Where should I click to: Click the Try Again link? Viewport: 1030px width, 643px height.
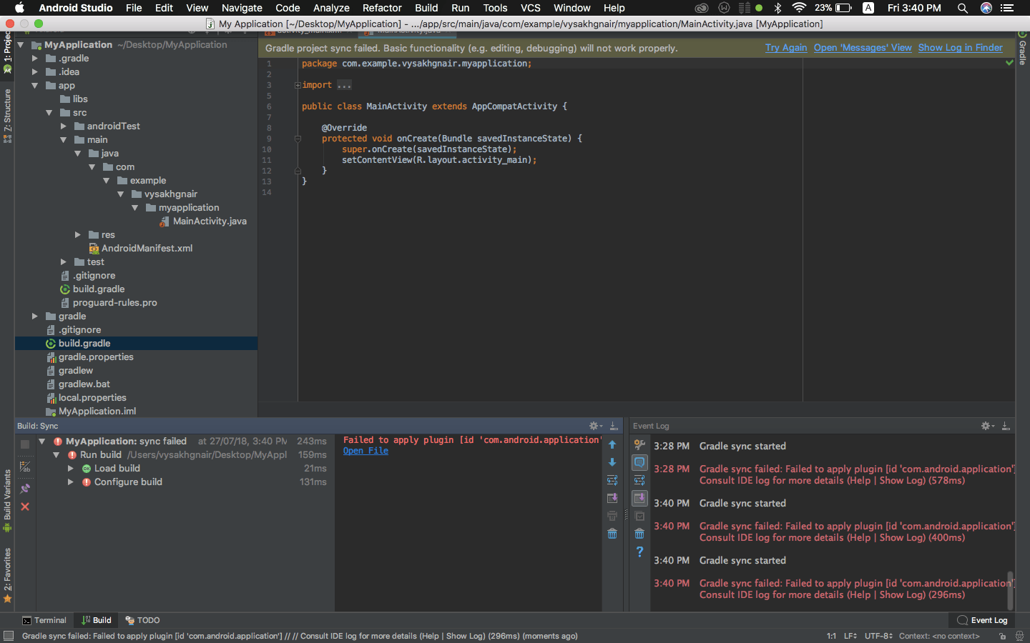tap(786, 47)
